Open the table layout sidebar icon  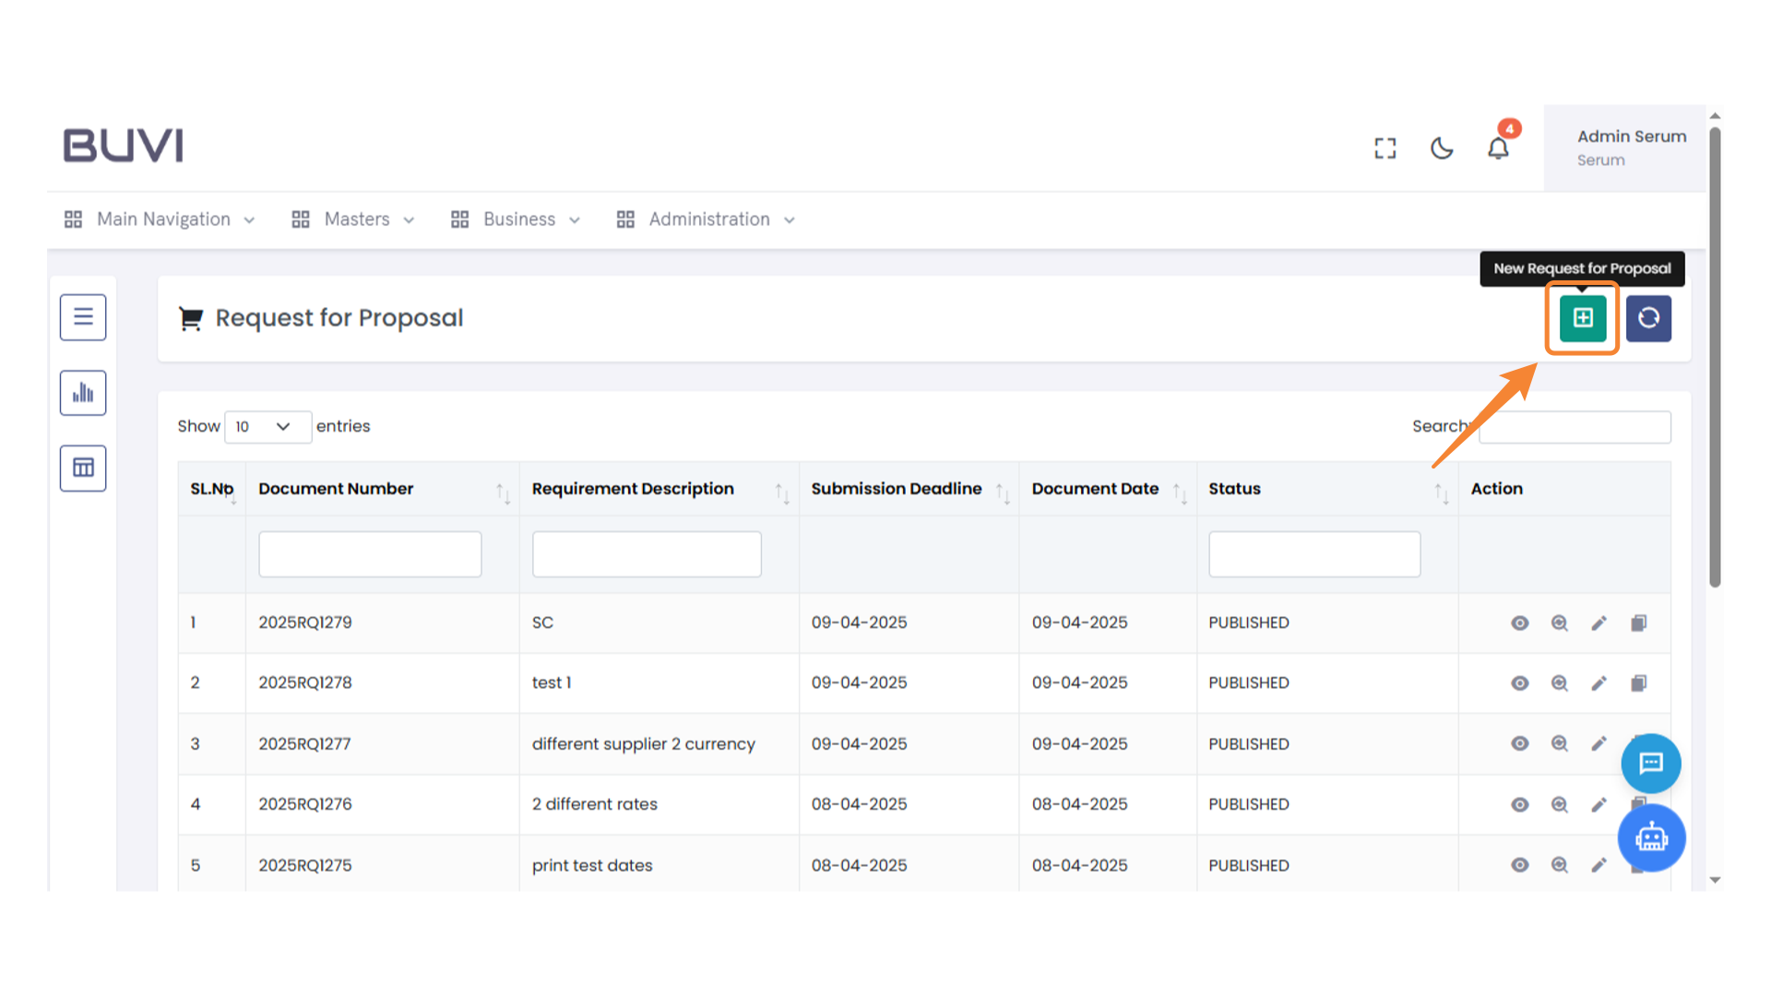click(83, 468)
